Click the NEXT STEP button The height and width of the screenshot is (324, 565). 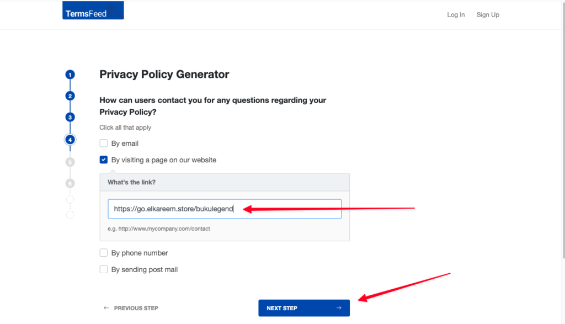point(303,308)
